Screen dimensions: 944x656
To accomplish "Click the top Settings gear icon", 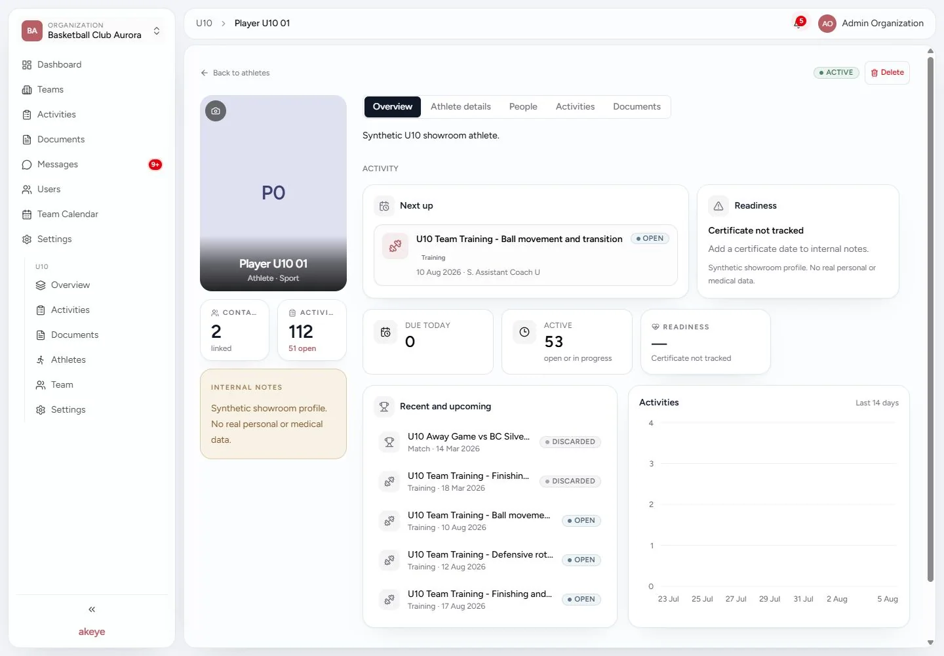I will click(27, 239).
